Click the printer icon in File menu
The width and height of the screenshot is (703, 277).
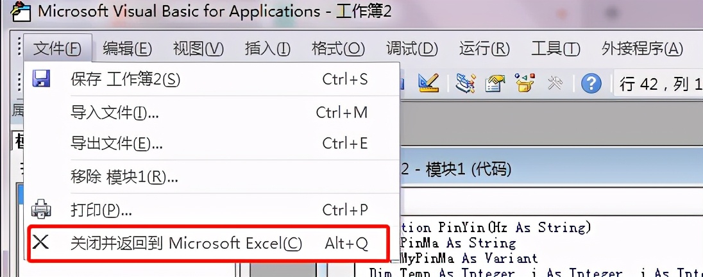(41, 209)
